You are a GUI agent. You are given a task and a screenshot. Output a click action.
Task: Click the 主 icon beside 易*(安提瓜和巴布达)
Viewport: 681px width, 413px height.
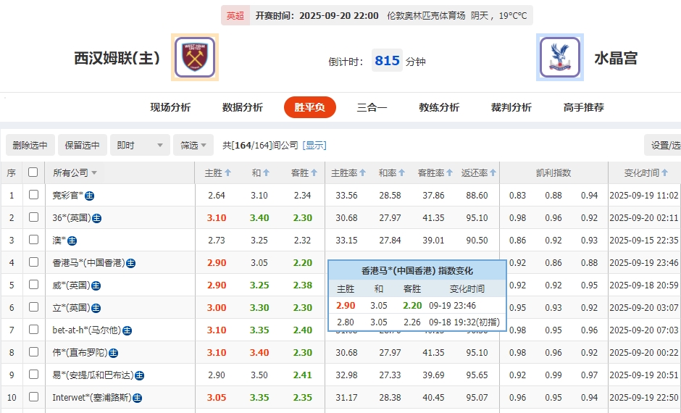tap(139, 375)
